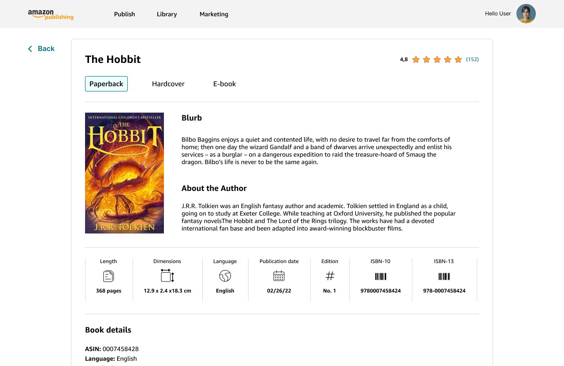Viewport: 564px width, 366px height.
Task: Click the third rating star
Action: coord(437,59)
